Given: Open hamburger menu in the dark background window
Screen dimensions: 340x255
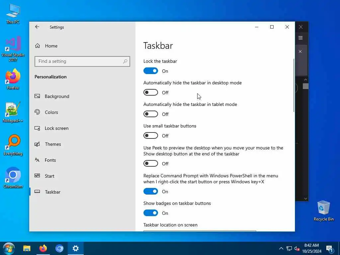Looking at the screenshot, I should point(300,38).
